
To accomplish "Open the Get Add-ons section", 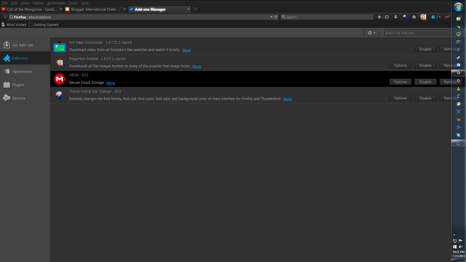I will pyautogui.click(x=25, y=45).
